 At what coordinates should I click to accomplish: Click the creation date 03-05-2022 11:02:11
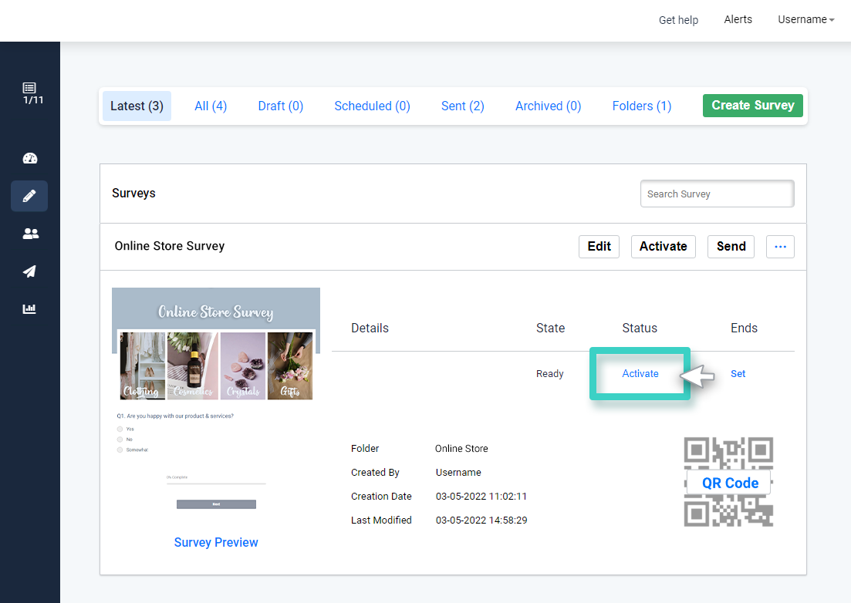481,496
